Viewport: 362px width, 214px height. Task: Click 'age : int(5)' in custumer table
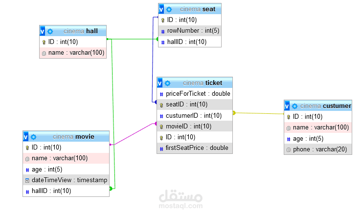(x=318, y=139)
